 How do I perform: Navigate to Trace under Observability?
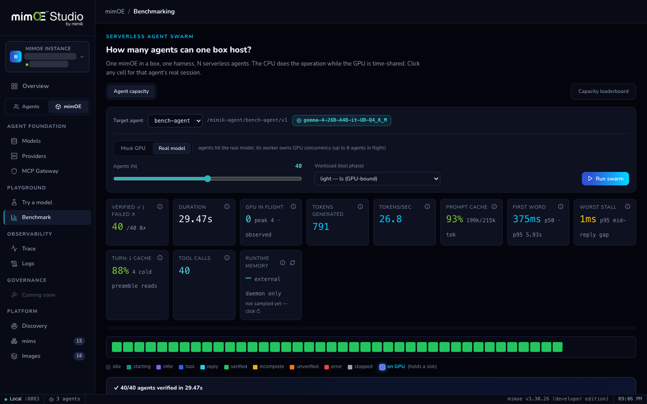click(47, 249)
